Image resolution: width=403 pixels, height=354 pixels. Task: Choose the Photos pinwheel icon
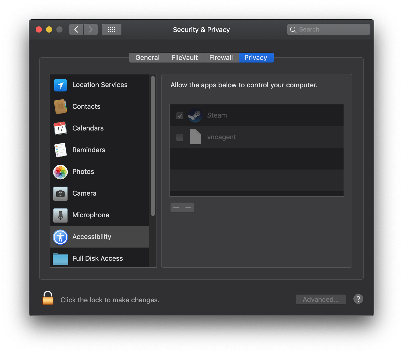pyautogui.click(x=60, y=172)
